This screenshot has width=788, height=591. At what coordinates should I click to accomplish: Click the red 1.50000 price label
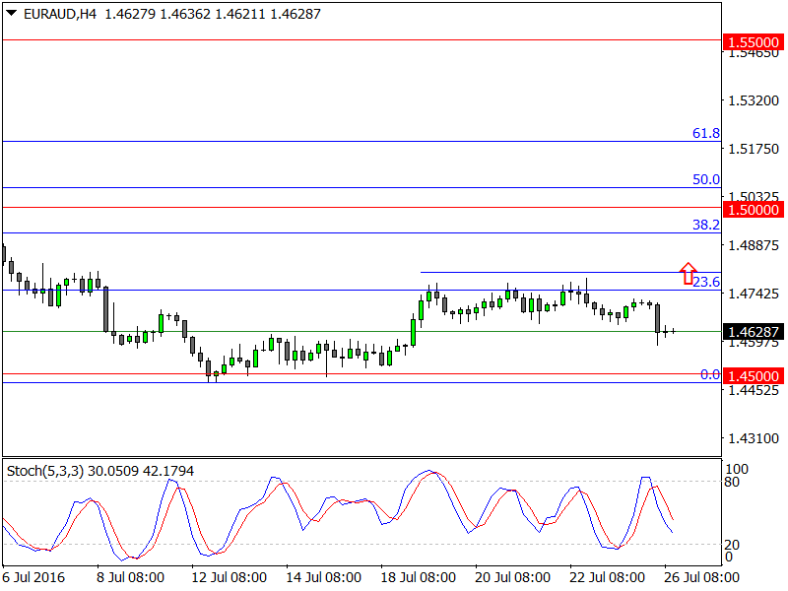pos(753,210)
